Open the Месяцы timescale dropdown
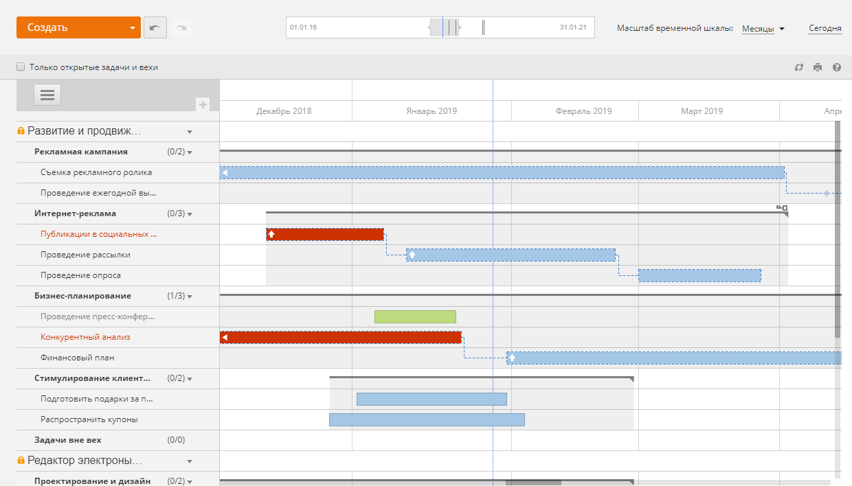Viewport: 852px width, 486px height. (763, 29)
